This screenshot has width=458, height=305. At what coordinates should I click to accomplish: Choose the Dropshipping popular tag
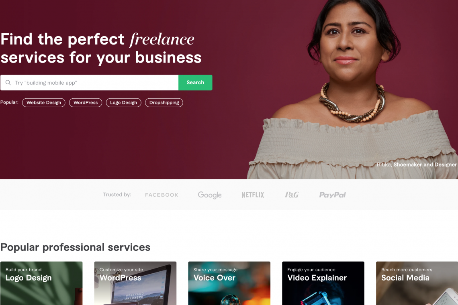coord(164,102)
